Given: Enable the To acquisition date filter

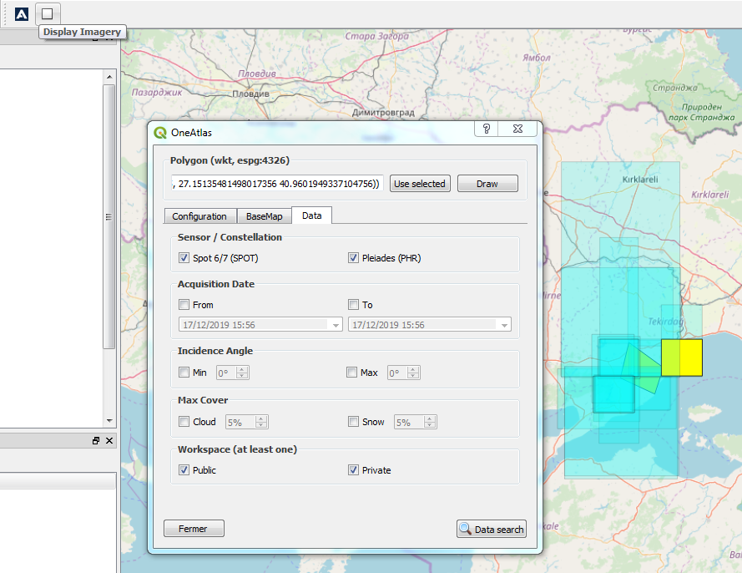Looking at the screenshot, I should (x=353, y=305).
